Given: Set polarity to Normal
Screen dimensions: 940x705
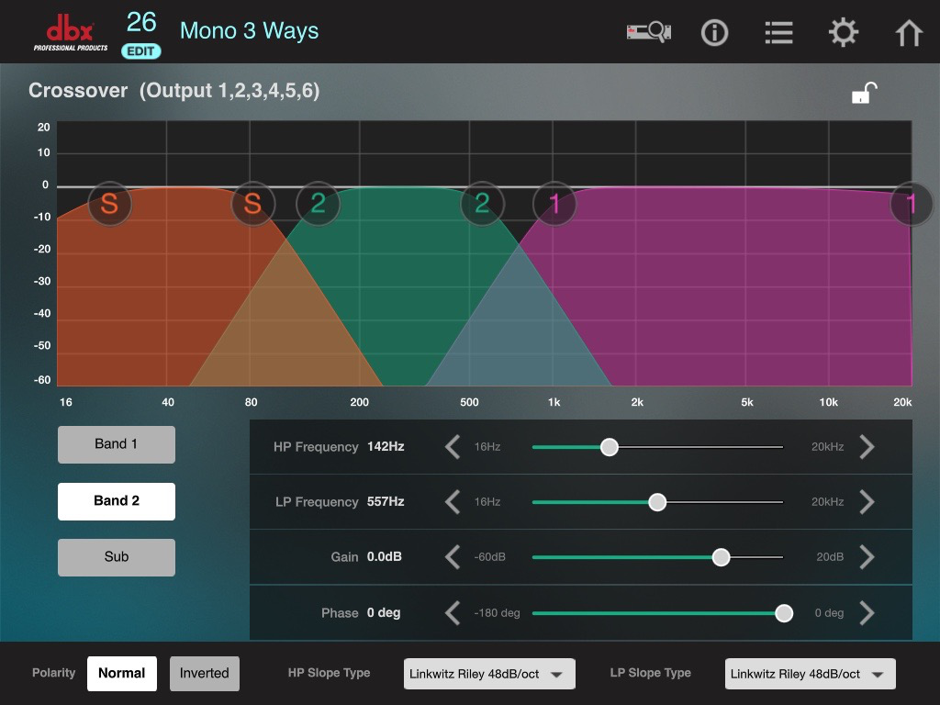Looking at the screenshot, I should pos(122,673).
